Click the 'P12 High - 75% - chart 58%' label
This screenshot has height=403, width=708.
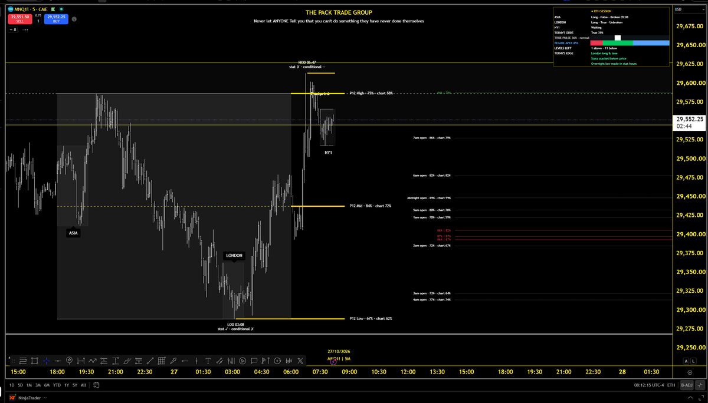[371, 93]
